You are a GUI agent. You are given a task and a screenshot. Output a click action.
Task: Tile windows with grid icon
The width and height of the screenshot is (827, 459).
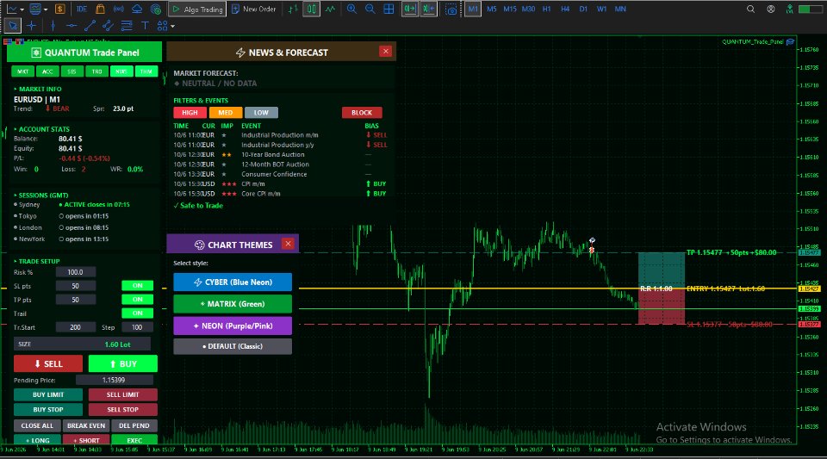(x=389, y=9)
